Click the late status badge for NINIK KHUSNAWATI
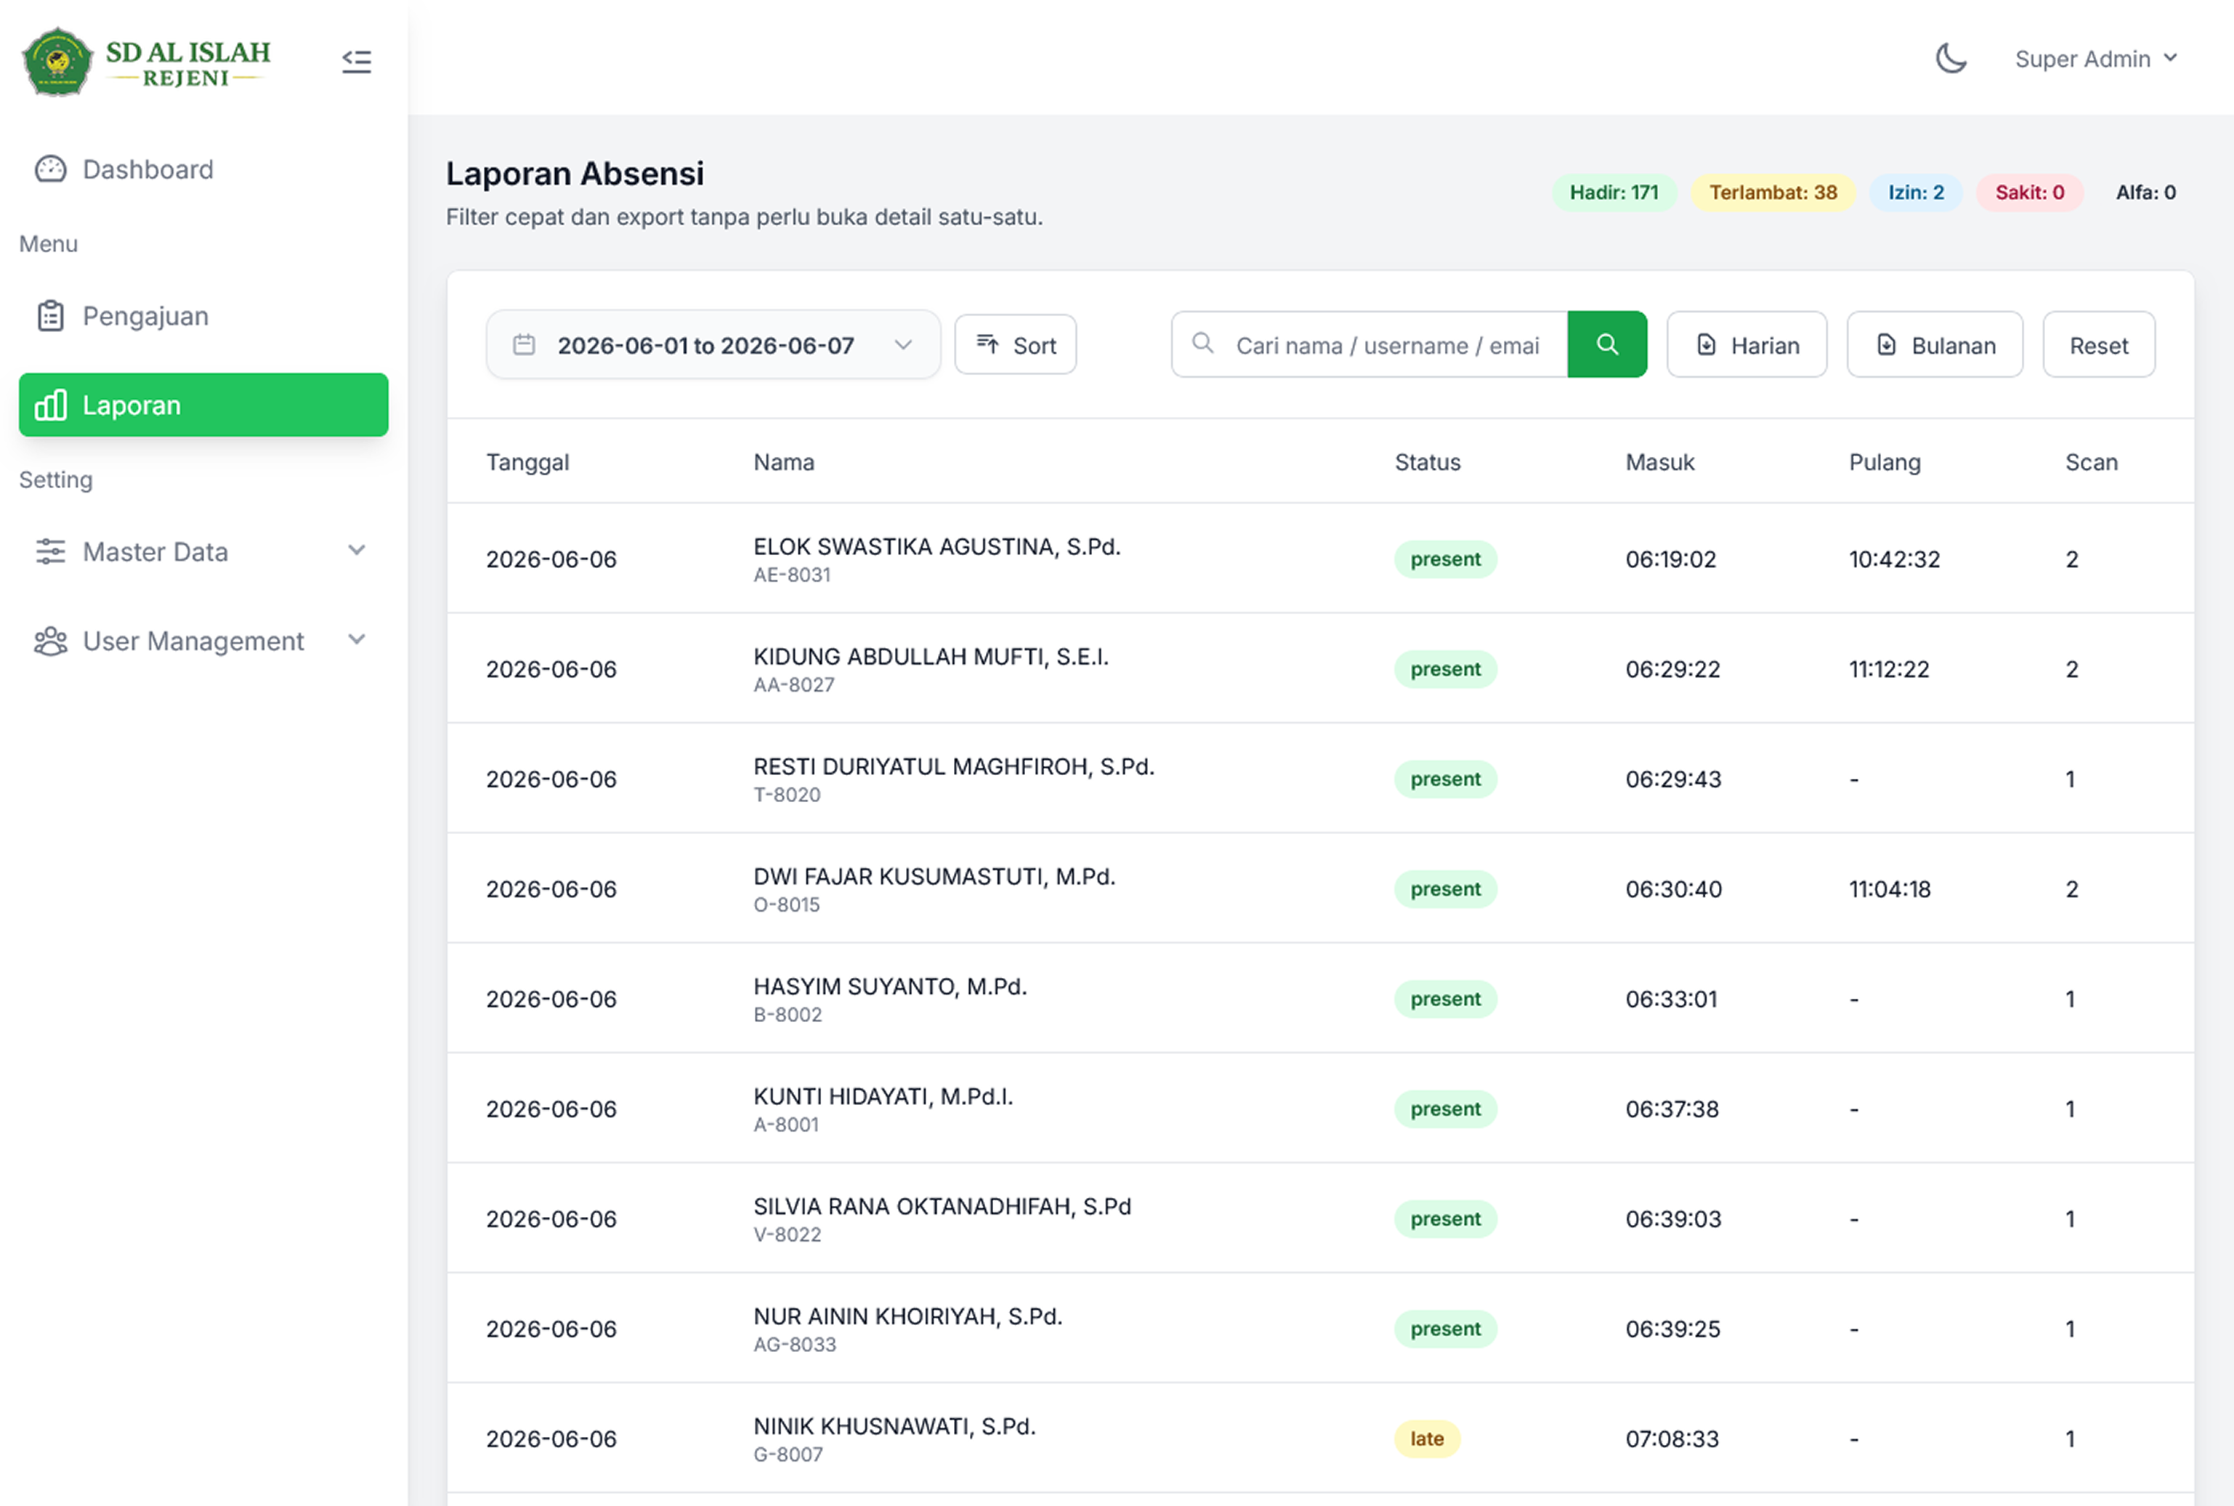Image resolution: width=2234 pixels, height=1506 pixels. tap(1428, 1438)
